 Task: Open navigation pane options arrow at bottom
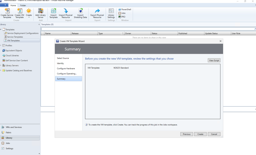[x=39, y=154]
